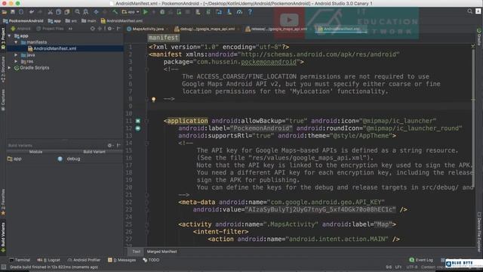Select the Android project view
Viewport: 483px width, 272px height.
[x=20, y=29]
